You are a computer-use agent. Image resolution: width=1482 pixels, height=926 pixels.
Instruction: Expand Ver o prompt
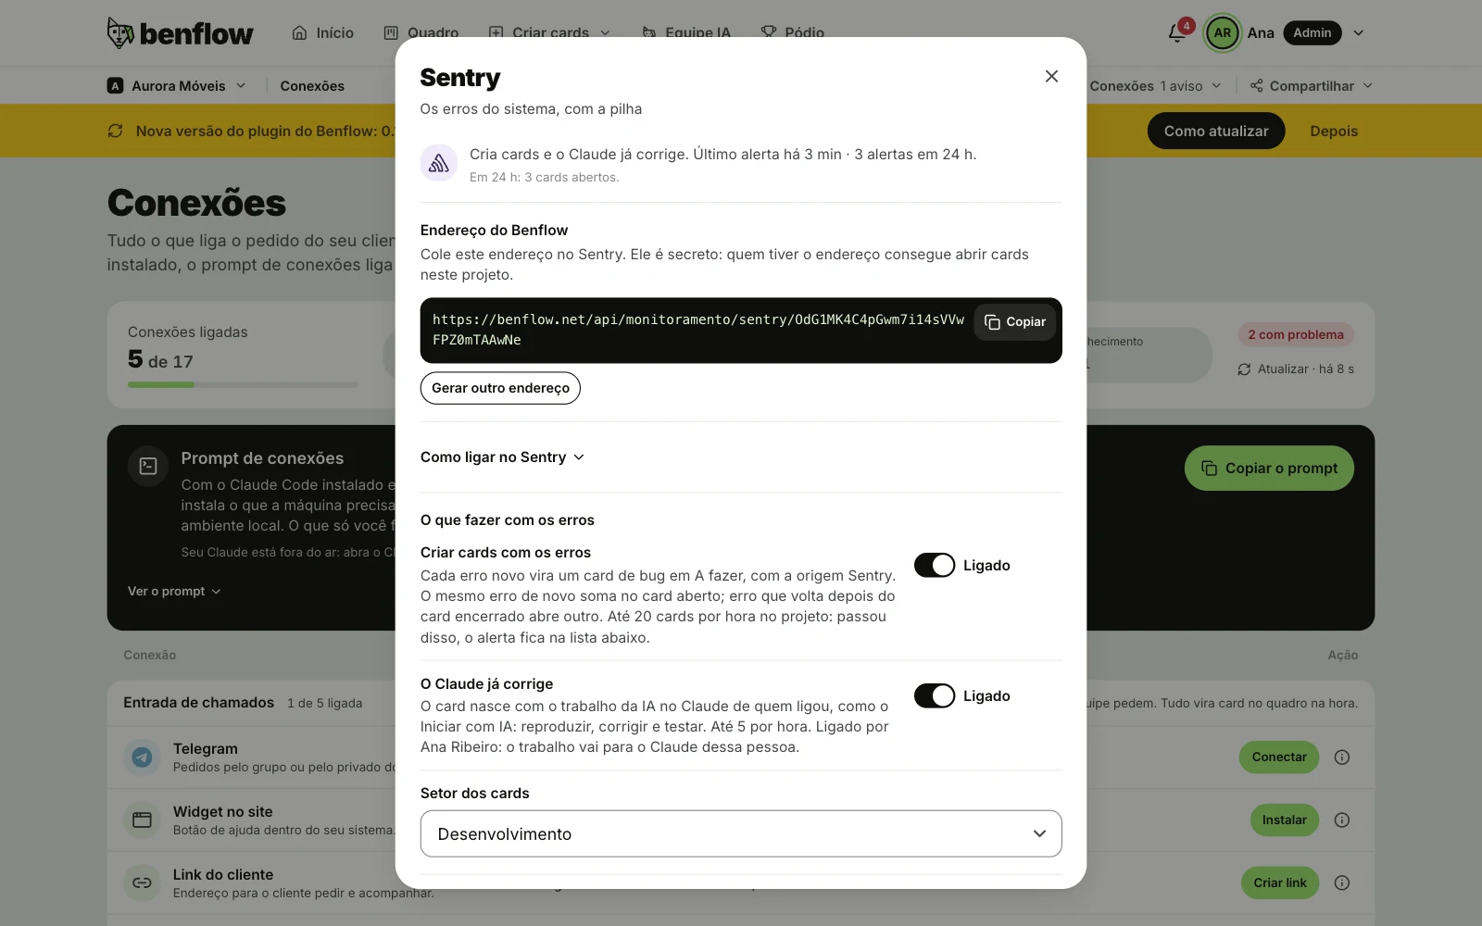click(174, 591)
